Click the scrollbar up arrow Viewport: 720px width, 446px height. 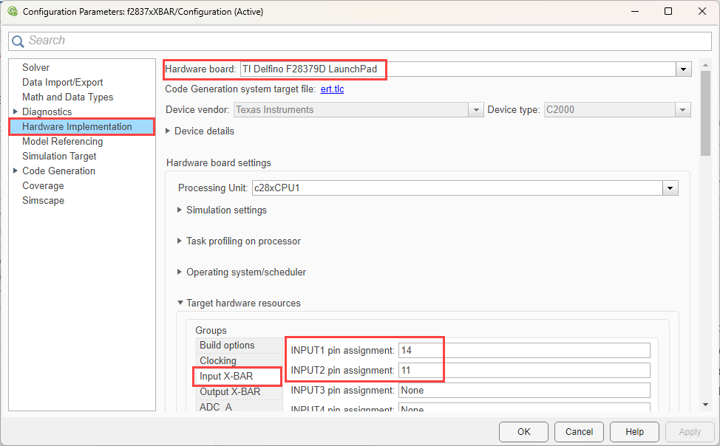[706, 66]
